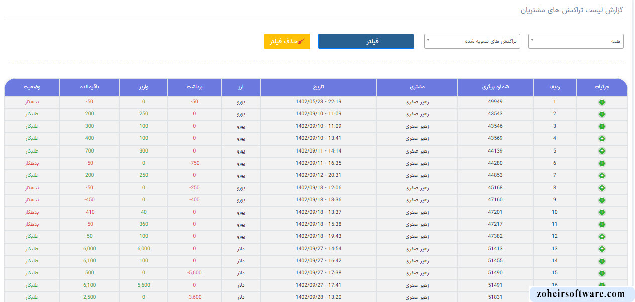This screenshot has width=635, height=302.
Task: Select tracking number 44139
Action: click(x=495, y=151)
